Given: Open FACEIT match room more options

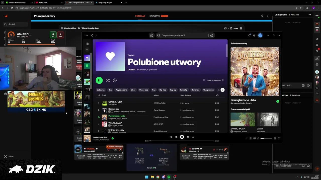Looking at the screenshot, I should point(267,16).
